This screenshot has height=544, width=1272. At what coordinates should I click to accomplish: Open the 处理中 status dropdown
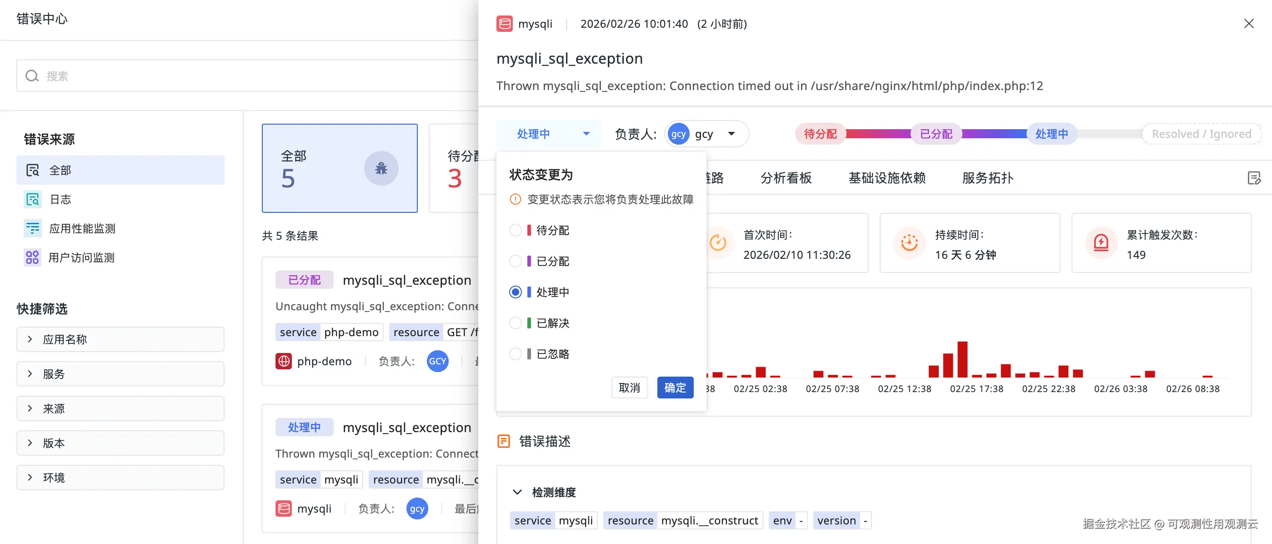548,134
